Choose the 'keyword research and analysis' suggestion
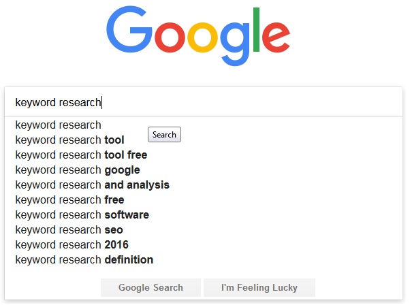 [x=92, y=184]
